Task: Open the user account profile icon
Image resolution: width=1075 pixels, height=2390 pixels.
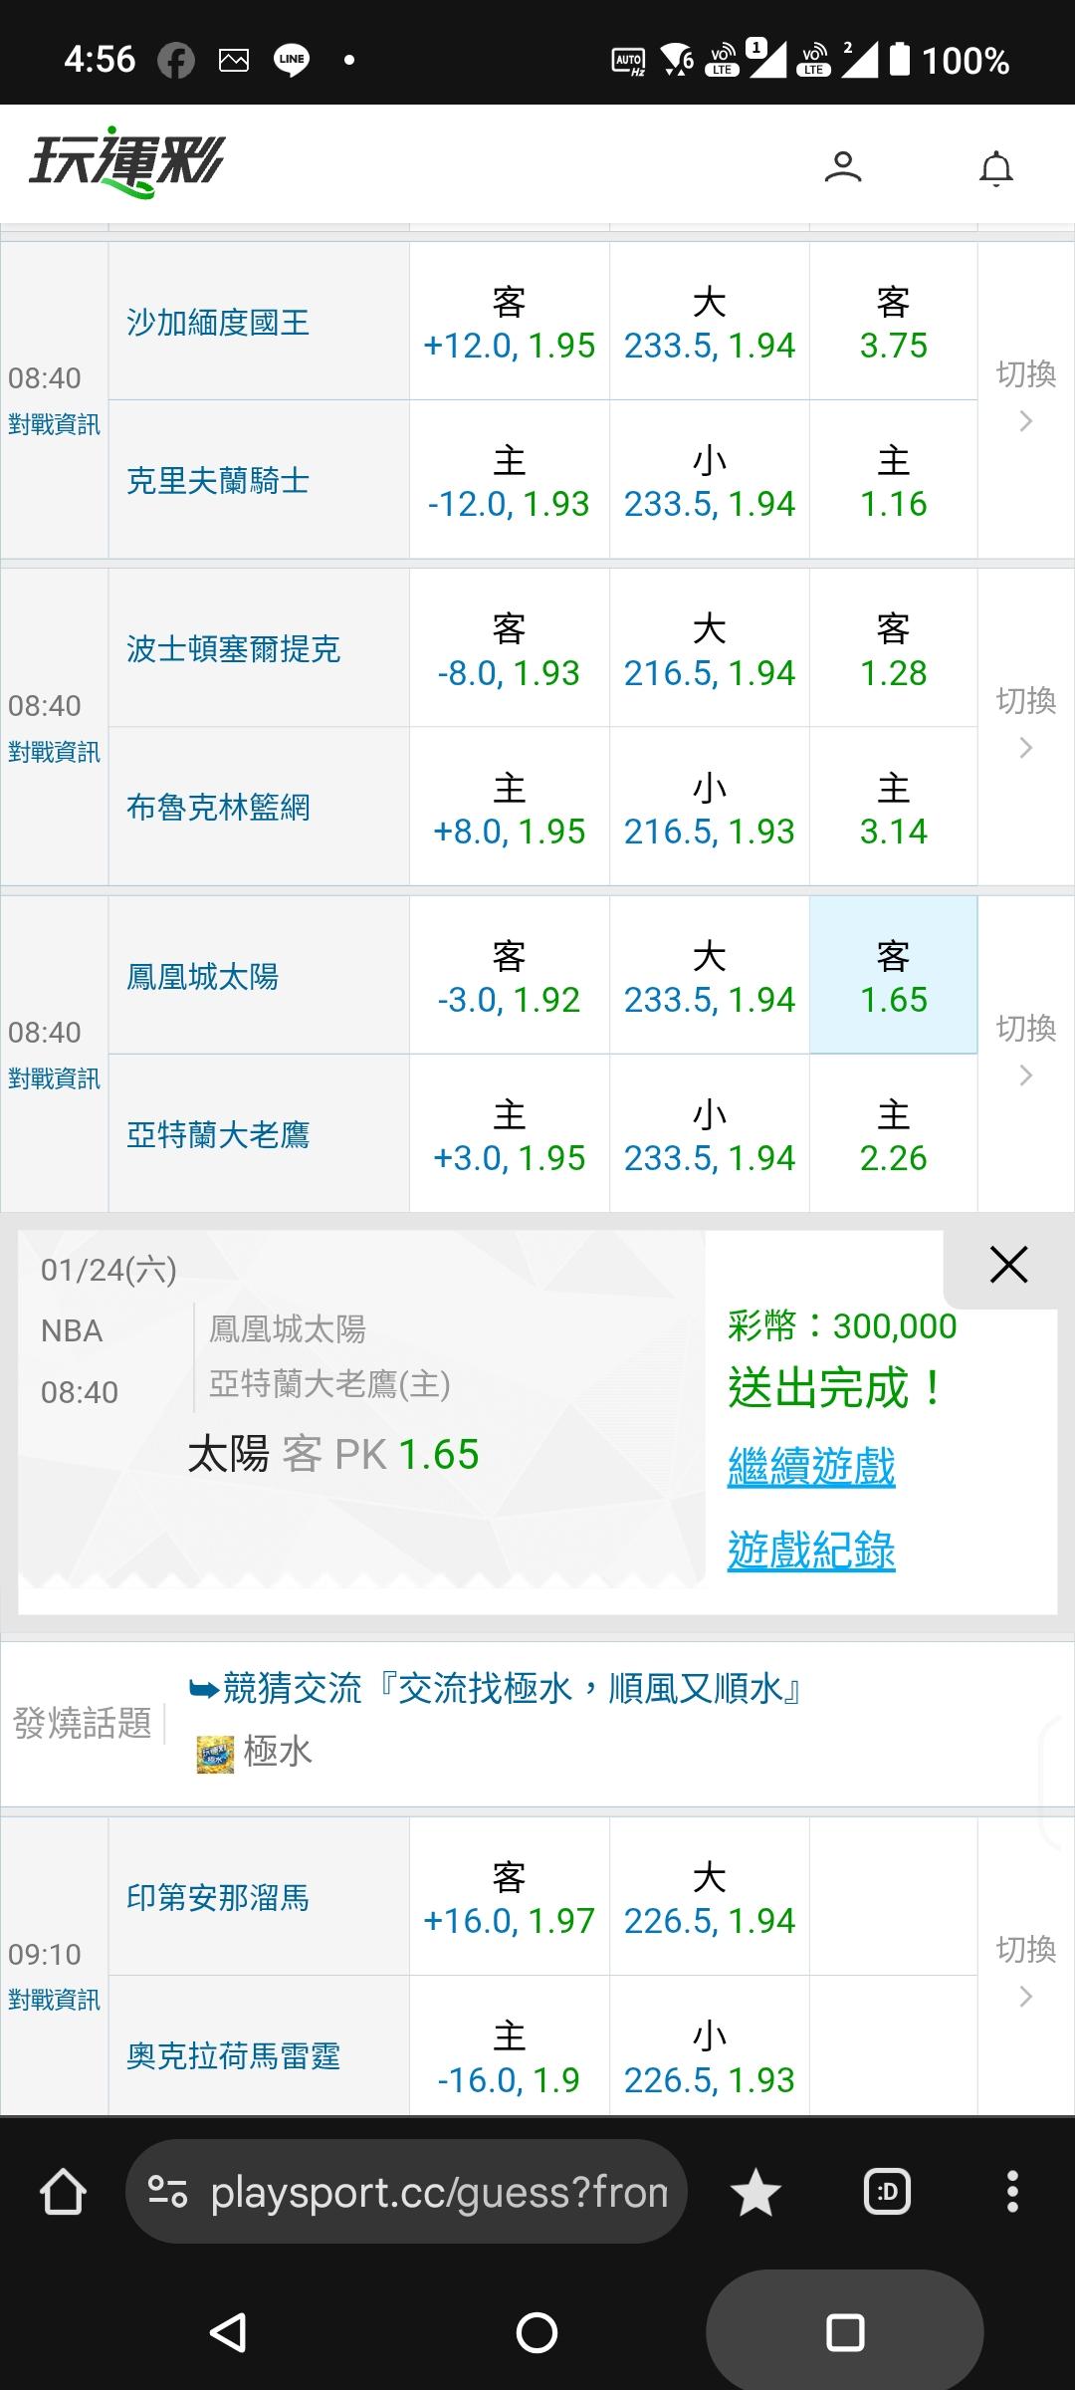Action: point(843,166)
